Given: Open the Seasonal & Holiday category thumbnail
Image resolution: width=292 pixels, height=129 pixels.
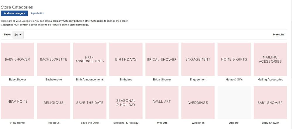Looking at the screenshot, I should click(126, 103).
